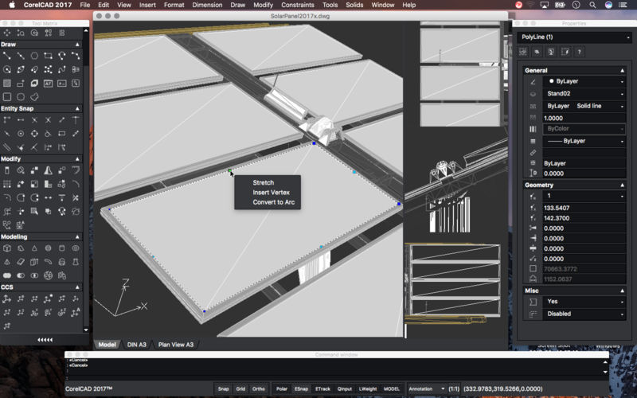637x398 pixels.
Task: Select the Cylinder tool in Modeling section
Action: point(62,248)
